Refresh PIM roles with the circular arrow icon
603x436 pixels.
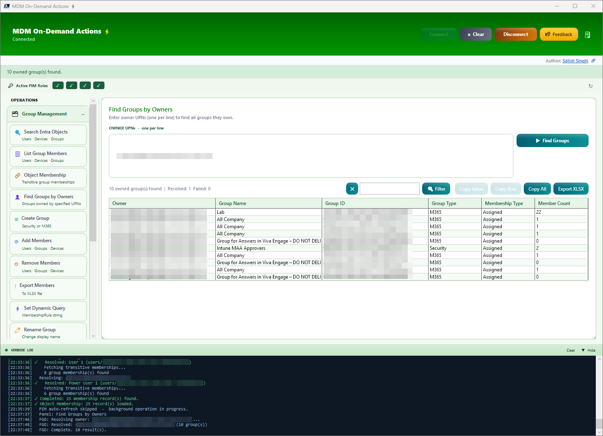coord(591,86)
